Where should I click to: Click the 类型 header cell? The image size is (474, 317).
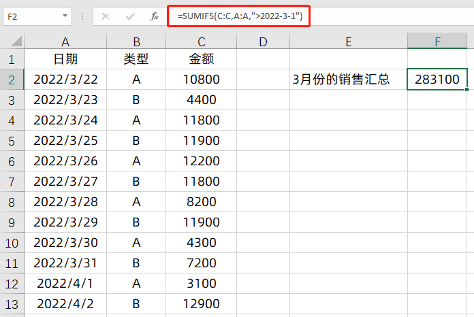pos(136,59)
